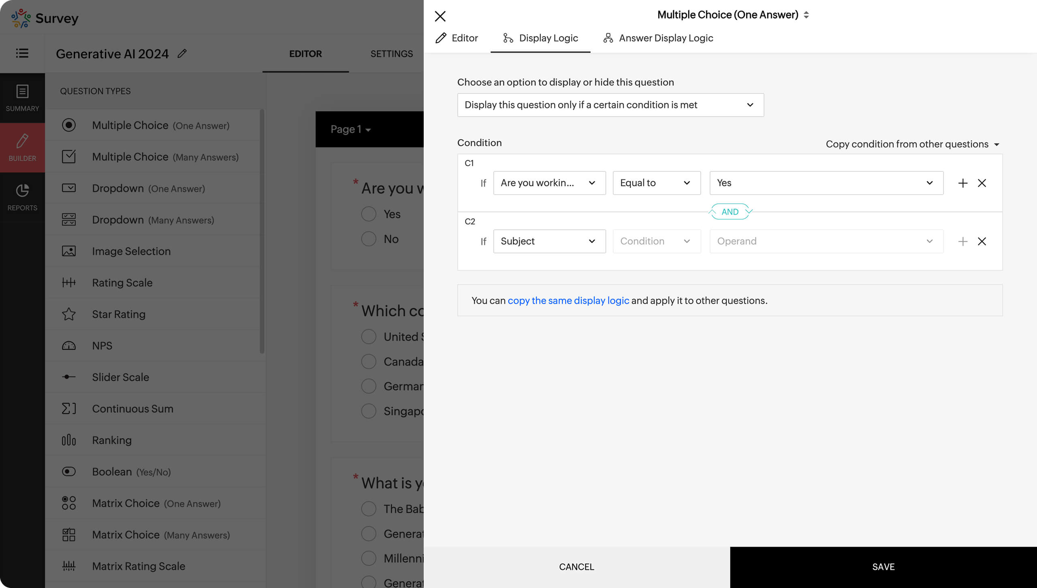Screen dimensions: 1037x588
Task: Open the C2 Subject dropdown
Action: pyautogui.click(x=549, y=241)
